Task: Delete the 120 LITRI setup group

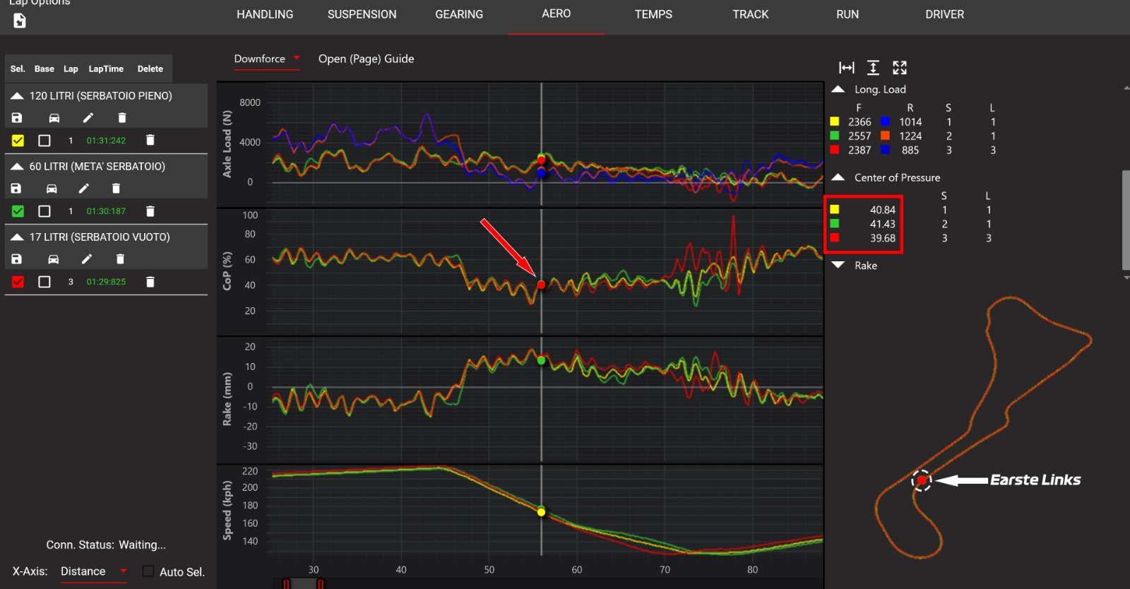Action: [122, 118]
